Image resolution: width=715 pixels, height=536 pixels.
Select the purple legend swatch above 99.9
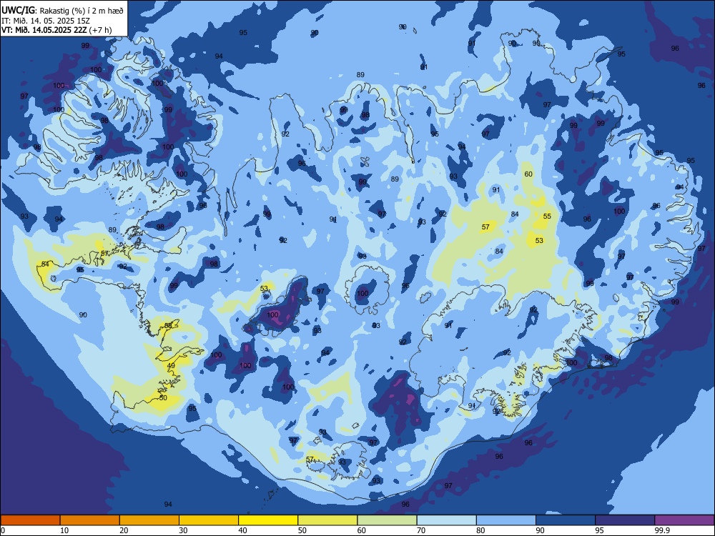(x=684, y=520)
